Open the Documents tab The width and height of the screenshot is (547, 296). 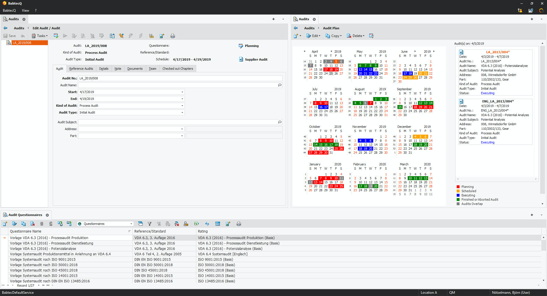coord(135,69)
